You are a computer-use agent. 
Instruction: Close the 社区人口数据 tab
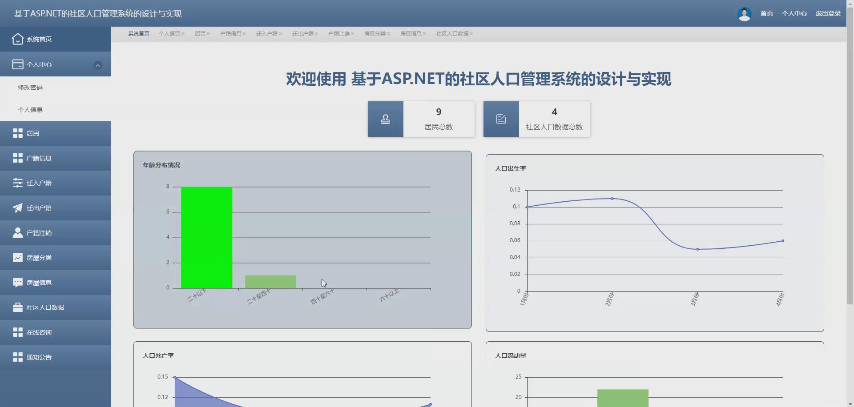pyautogui.click(x=471, y=33)
